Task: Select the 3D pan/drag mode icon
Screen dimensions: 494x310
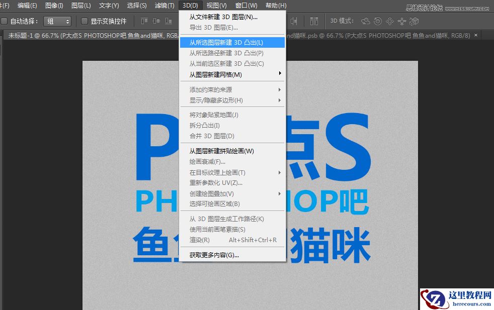Action: coord(389,21)
